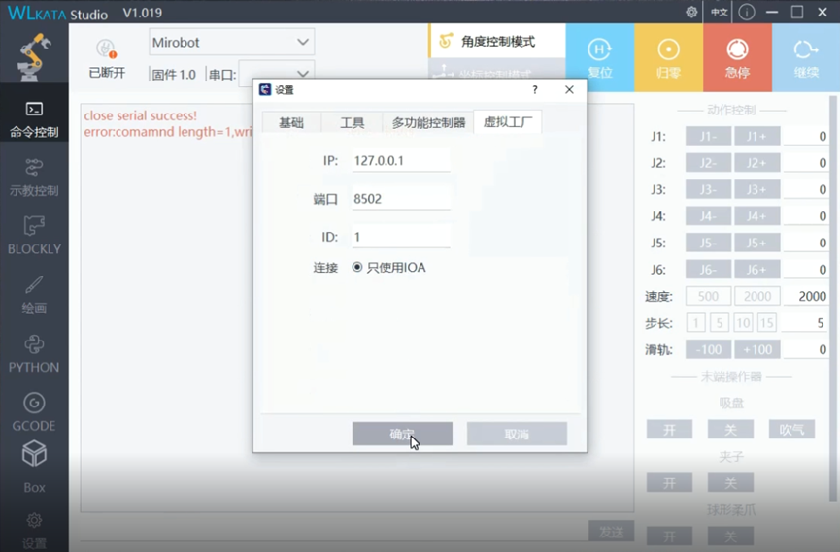Screen dimensions: 840x552
Task: Click the robot arm logo in the sidebar
Action: click(x=34, y=57)
